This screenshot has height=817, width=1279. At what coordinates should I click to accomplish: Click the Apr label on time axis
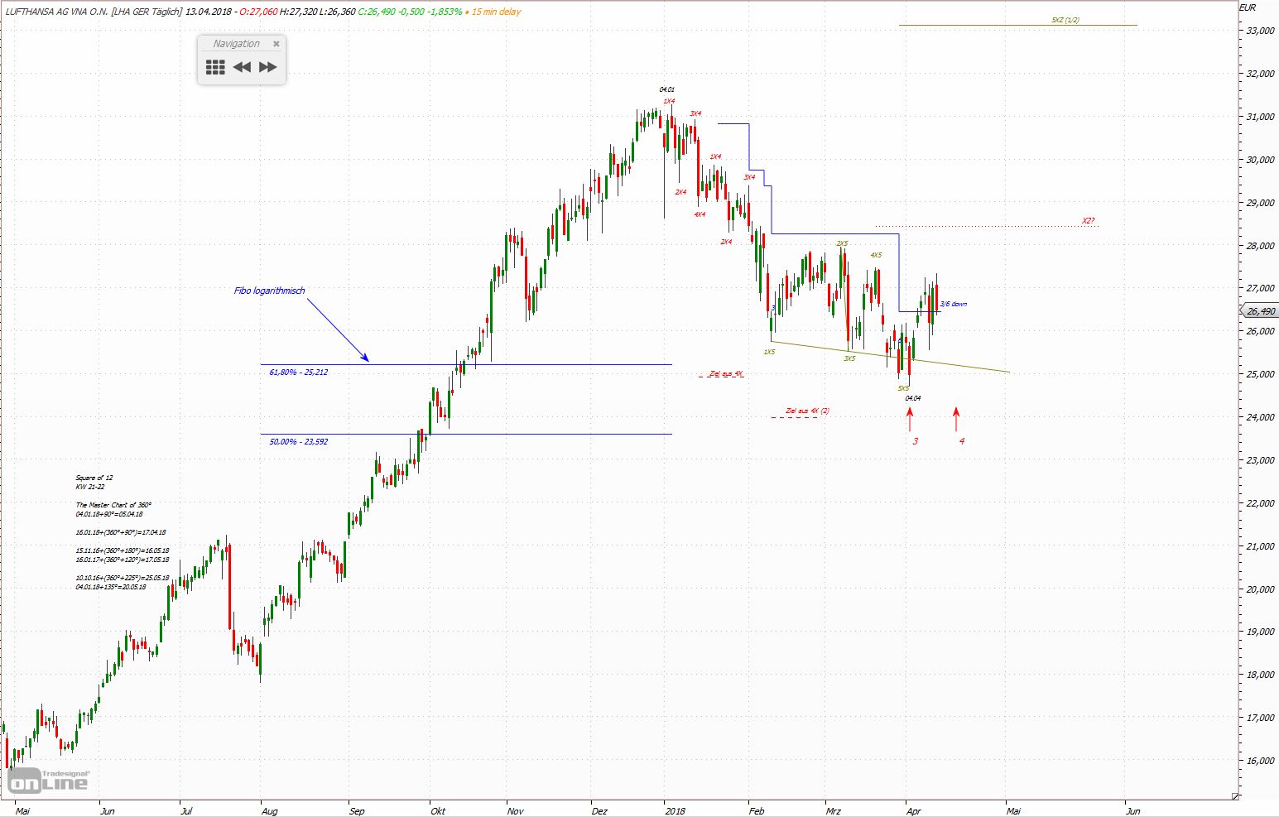click(914, 810)
